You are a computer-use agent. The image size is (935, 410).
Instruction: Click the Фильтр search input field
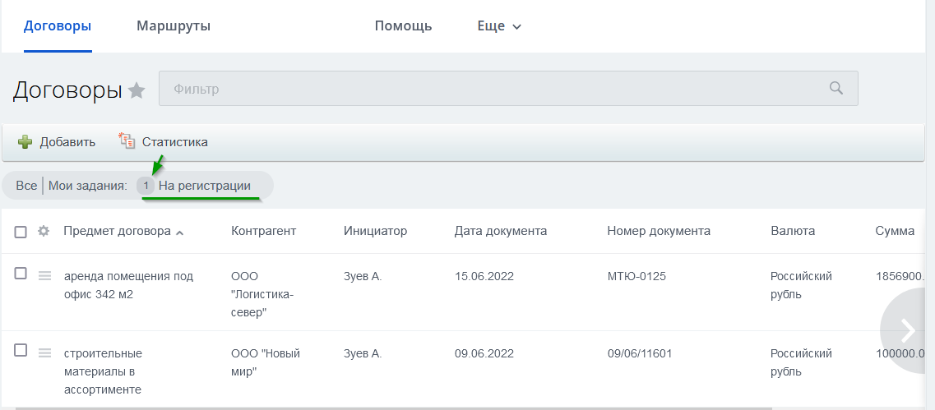493,88
